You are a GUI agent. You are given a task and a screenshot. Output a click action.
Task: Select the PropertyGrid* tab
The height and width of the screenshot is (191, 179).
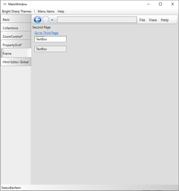(15, 45)
